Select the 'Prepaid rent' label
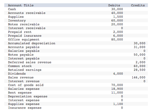Image resolution: width=157 pixels, height=110 pixels. [20, 32]
